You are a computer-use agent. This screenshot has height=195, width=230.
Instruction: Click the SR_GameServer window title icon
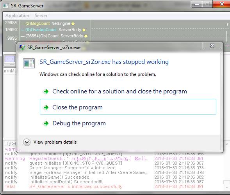pyautogui.click(x=6, y=6)
